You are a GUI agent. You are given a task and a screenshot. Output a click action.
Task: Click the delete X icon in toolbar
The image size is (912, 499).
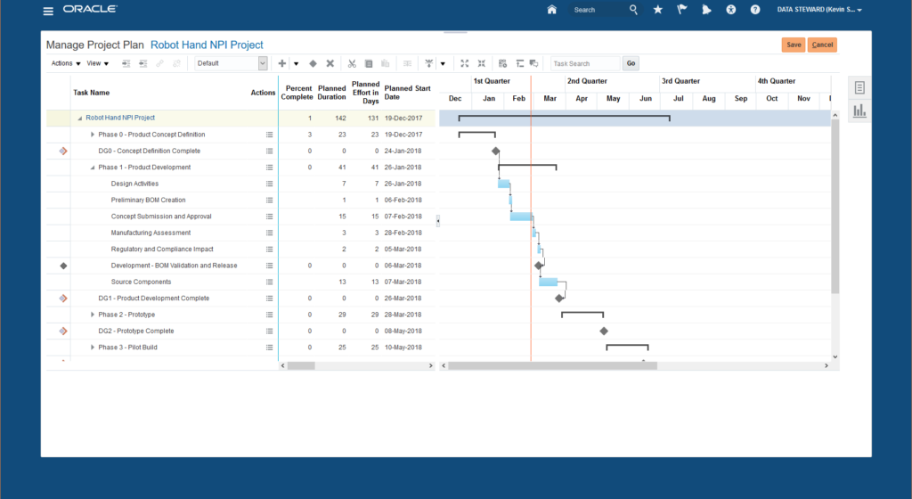coord(330,63)
